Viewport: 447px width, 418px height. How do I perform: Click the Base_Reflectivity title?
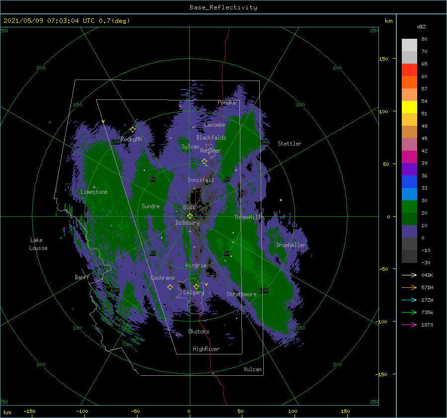pyautogui.click(x=223, y=7)
